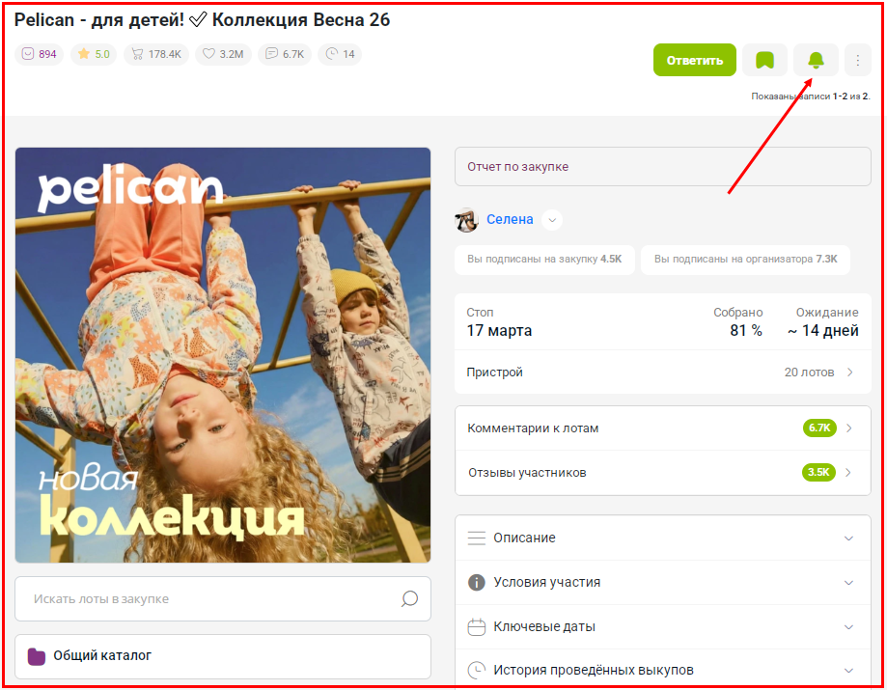Expand the dropdown chevron next to Селена
The image size is (887, 690).
pos(552,220)
